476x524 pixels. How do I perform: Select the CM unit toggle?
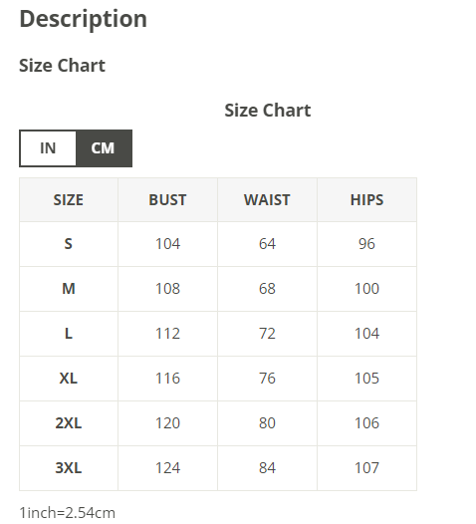(x=104, y=148)
